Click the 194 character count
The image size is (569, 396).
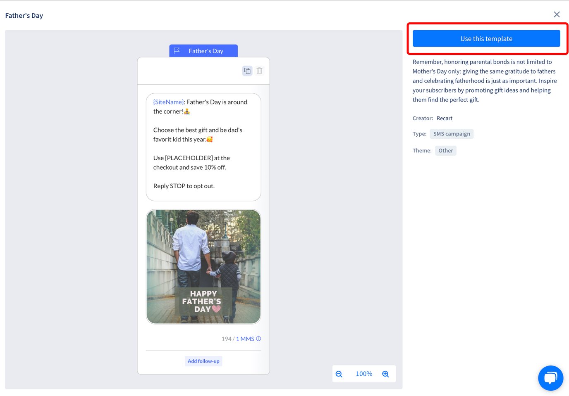(227, 339)
